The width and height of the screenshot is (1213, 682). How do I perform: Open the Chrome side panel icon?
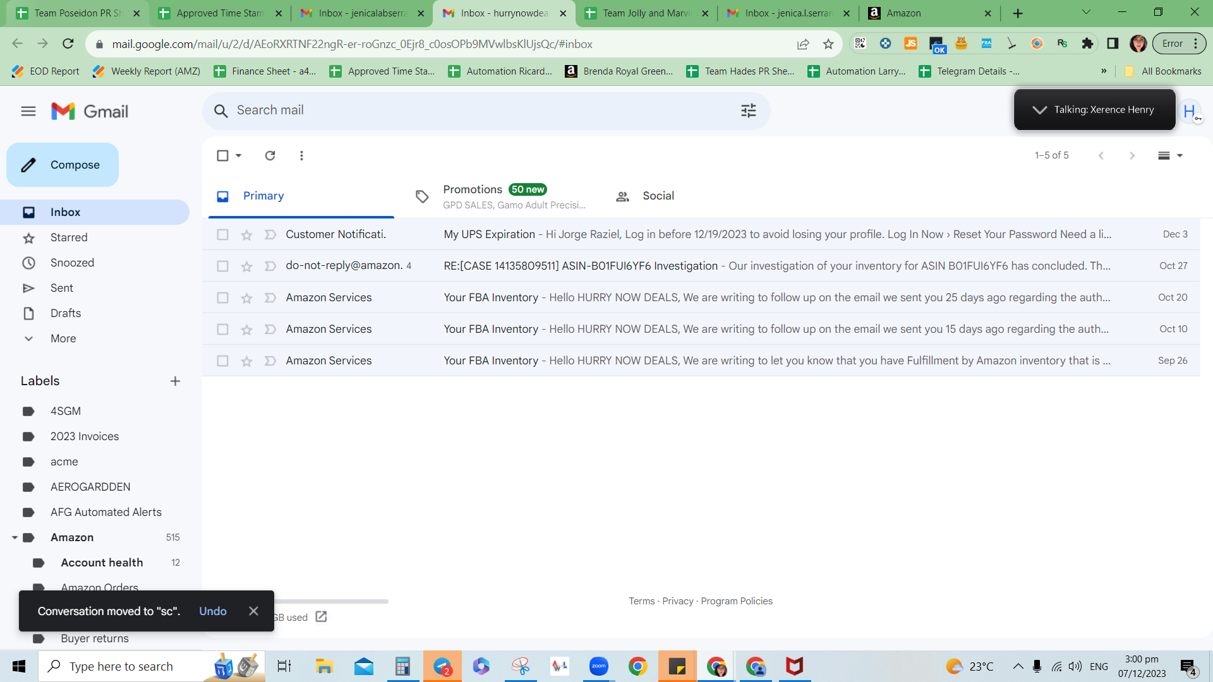1113,44
